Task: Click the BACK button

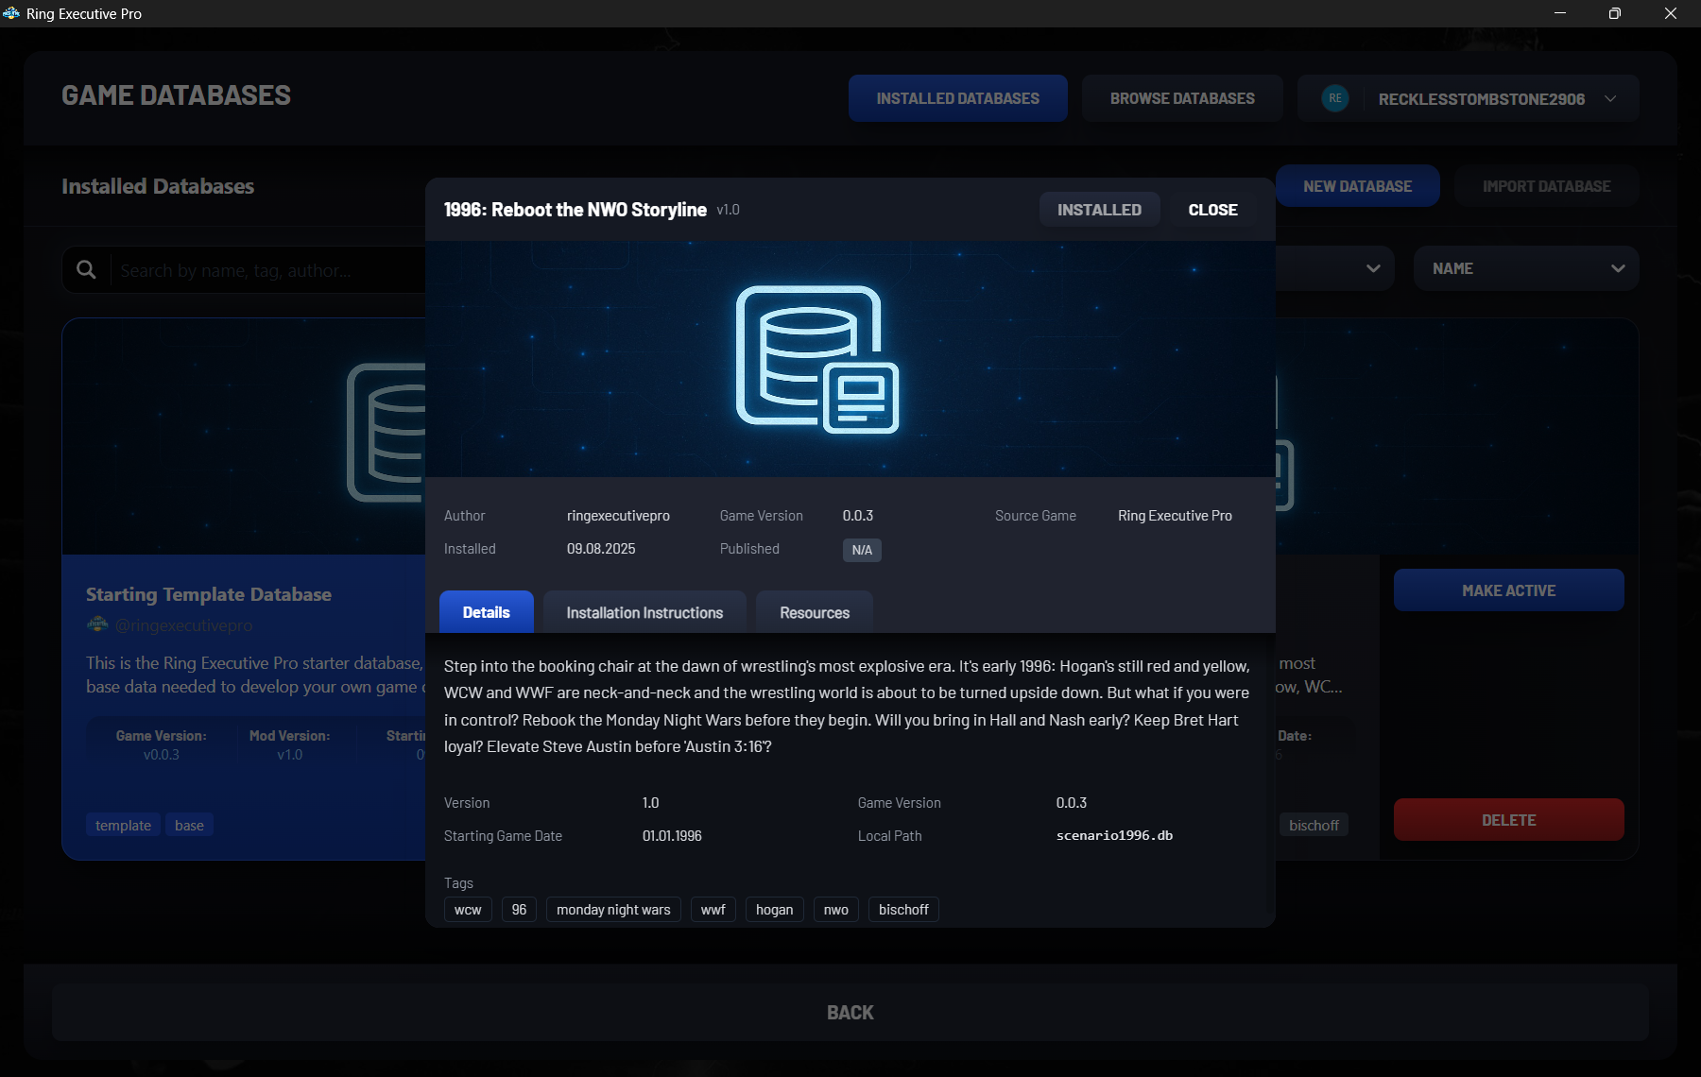Action: point(850,1013)
